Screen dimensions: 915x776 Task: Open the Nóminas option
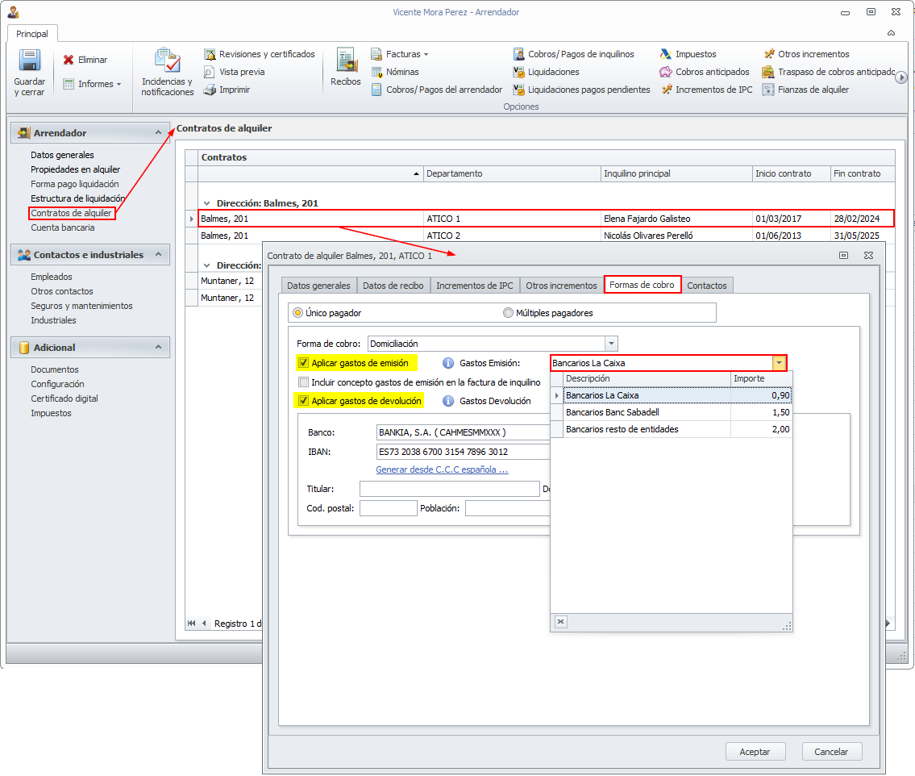395,72
